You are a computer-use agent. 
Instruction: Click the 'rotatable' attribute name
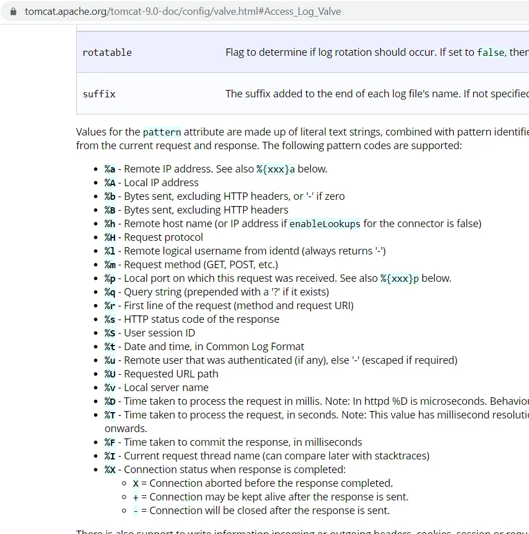point(107,52)
